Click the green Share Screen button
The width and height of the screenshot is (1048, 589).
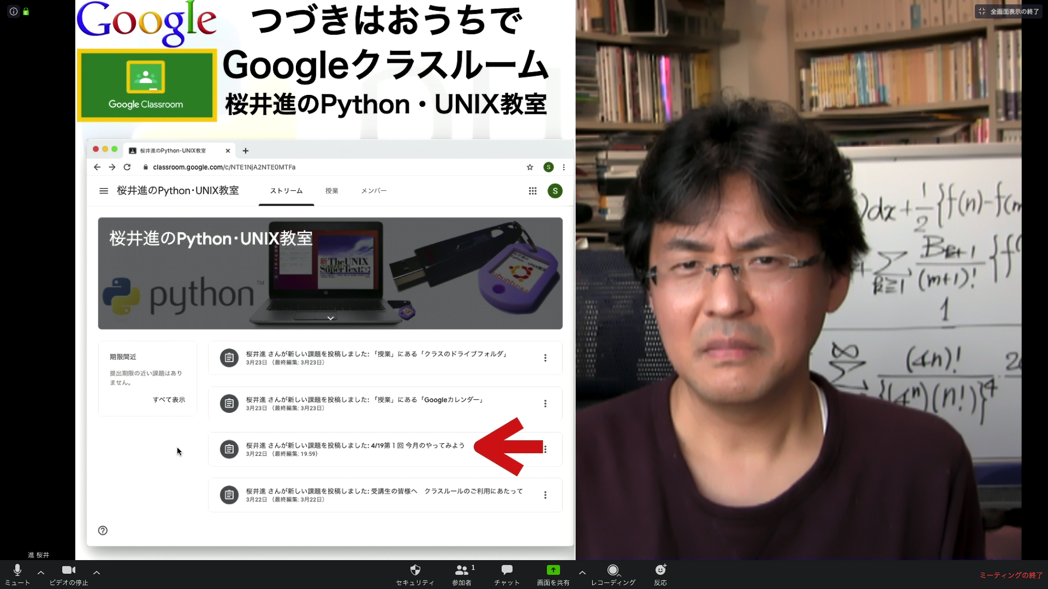coord(553,574)
